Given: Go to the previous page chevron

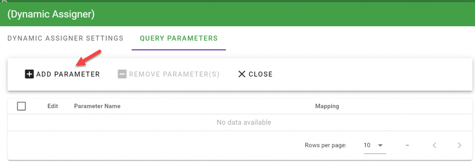Looking at the screenshot, I should [434, 145].
